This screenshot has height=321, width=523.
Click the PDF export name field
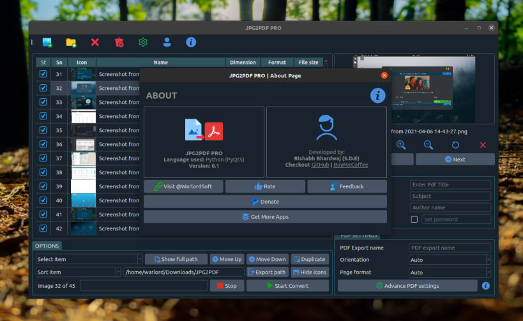(450, 248)
